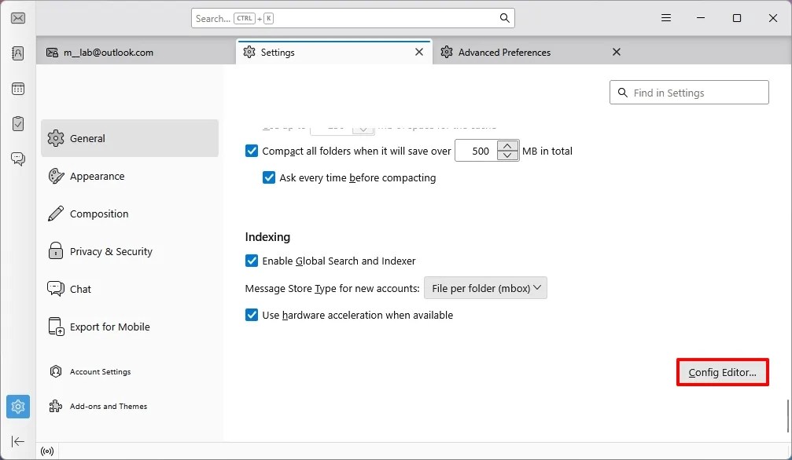Click the online status radio icon

click(x=47, y=451)
